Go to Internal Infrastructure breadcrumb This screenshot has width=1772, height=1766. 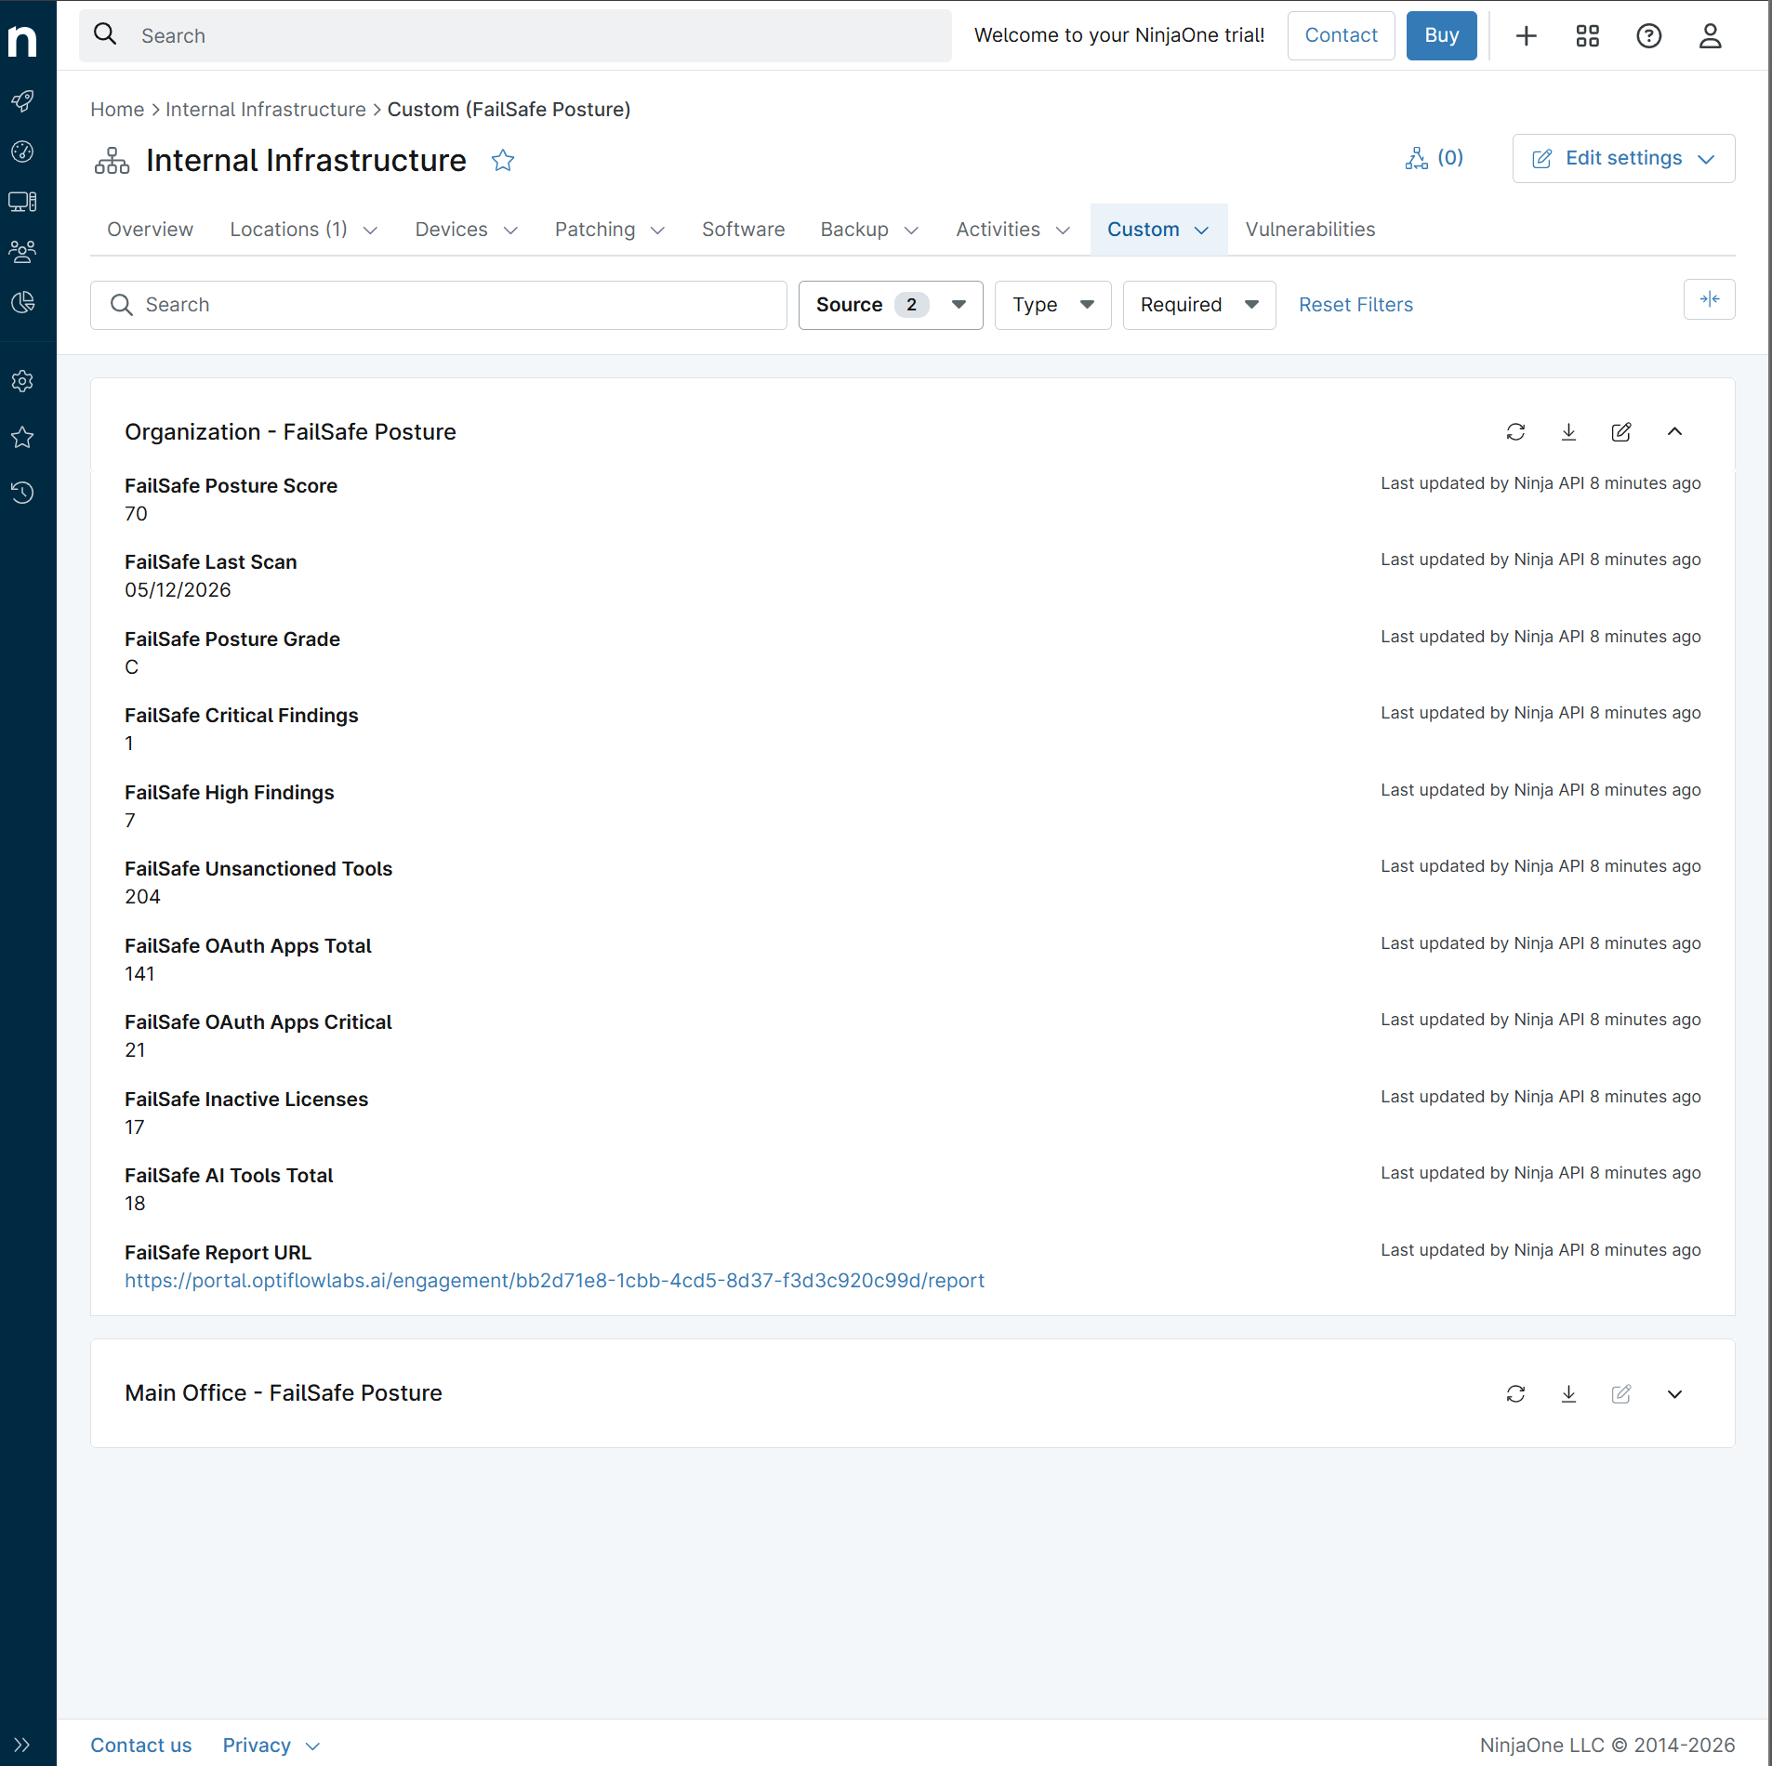click(x=266, y=110)
